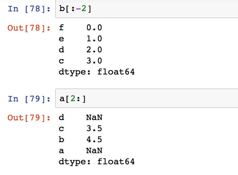Click output row 'd 2.0'
This screenshot has height=175, width=238.
(81, 50)
